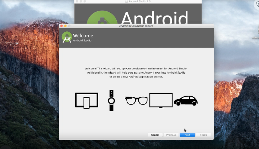The width and height of the screenshot is (259, 149).
Task: Click the Android Auto car icon
Action: [x=186, y=101]
